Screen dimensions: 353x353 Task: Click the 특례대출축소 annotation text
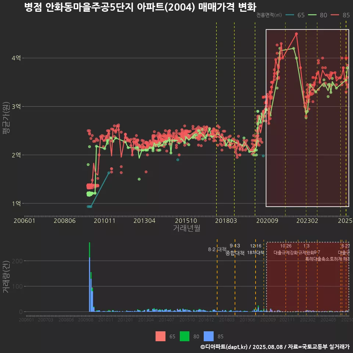pyautogui.click(x=317, y=259)
